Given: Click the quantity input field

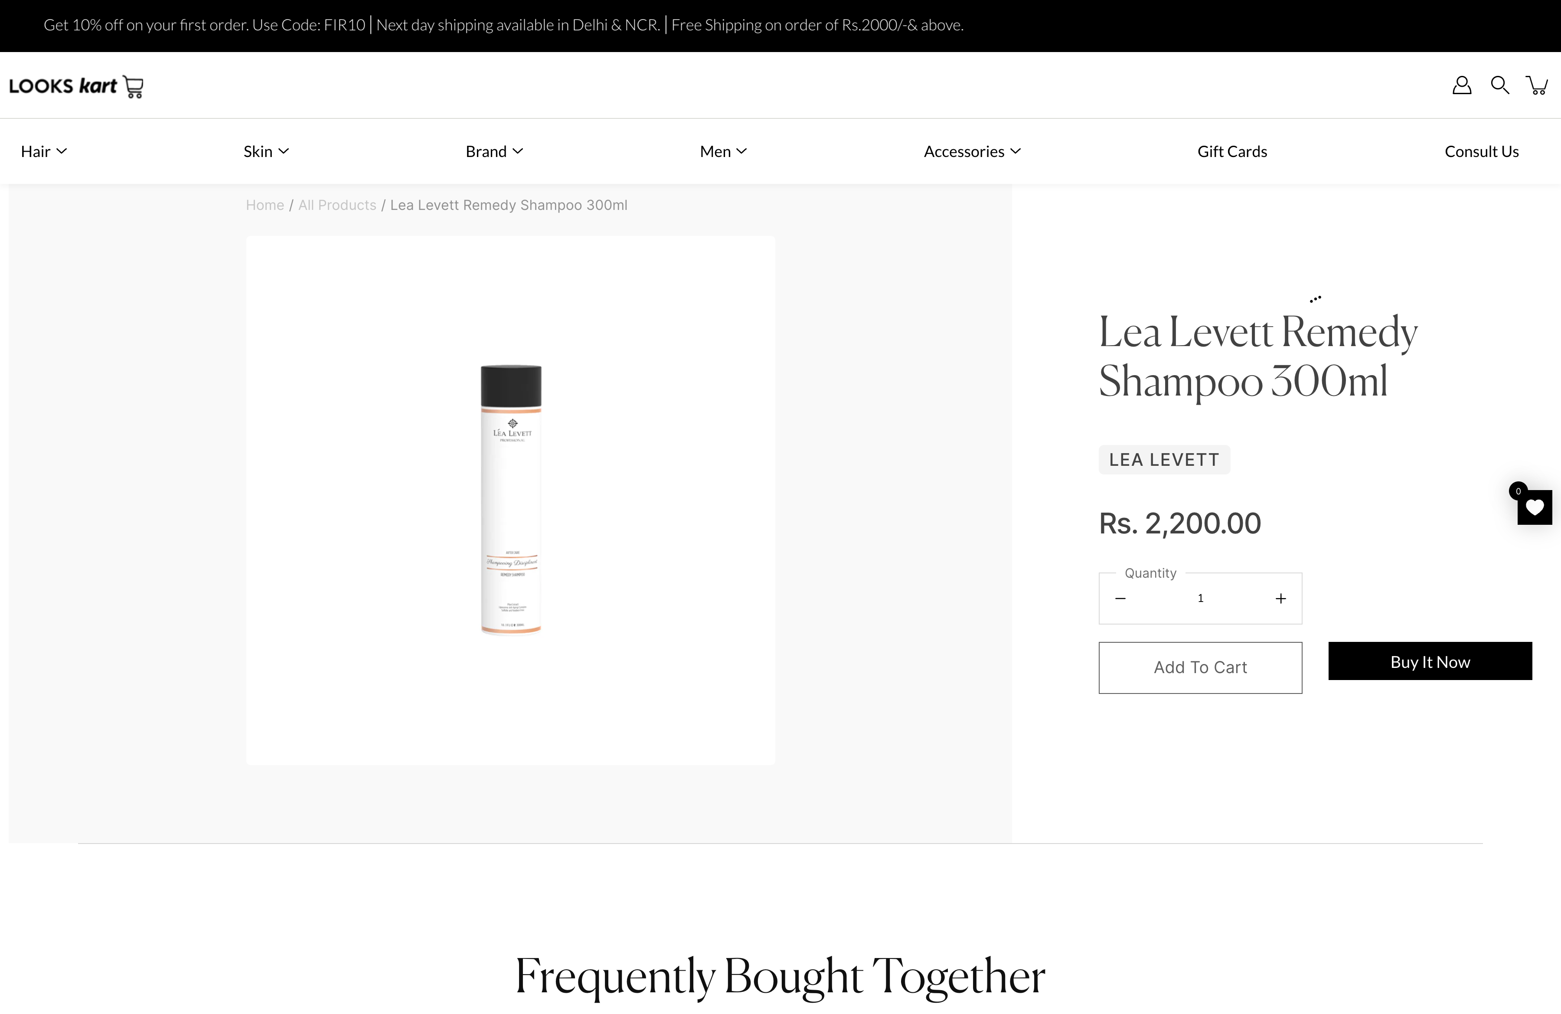Looking at the screenshot, I should 1200,598.
